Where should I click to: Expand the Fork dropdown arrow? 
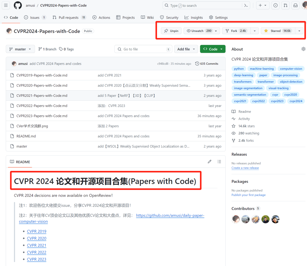[254, 31]
